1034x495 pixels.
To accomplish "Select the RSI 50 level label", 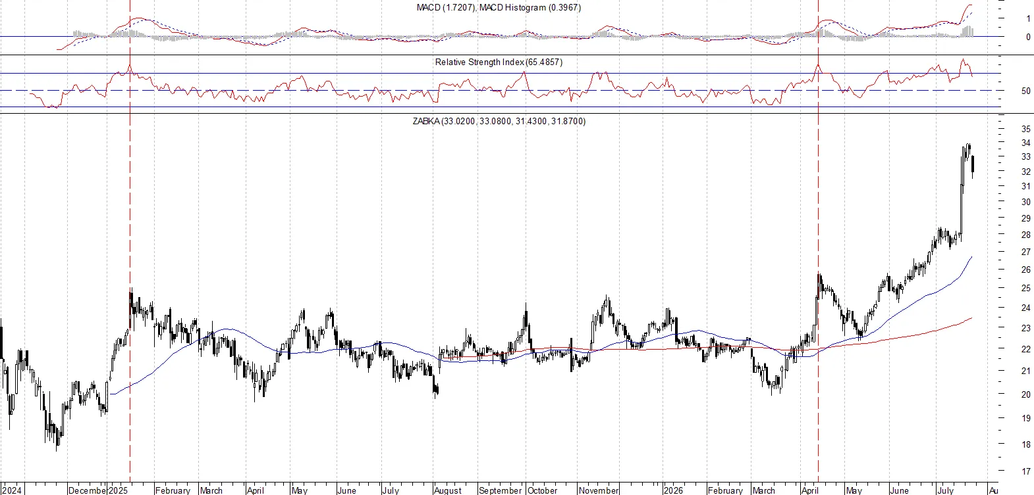I will point(1026,91).
